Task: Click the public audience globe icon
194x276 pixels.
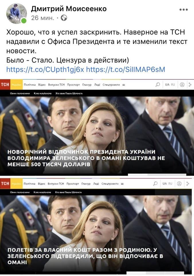Action: 64,18
